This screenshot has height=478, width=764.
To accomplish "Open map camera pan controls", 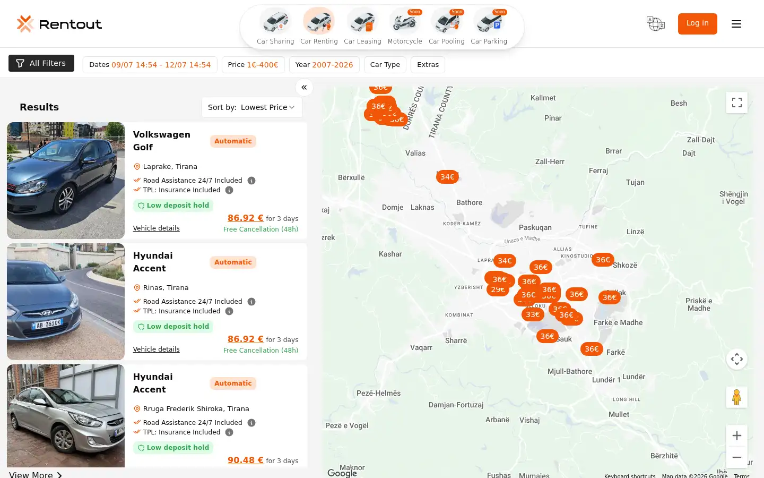I will [x=737, y=359].
